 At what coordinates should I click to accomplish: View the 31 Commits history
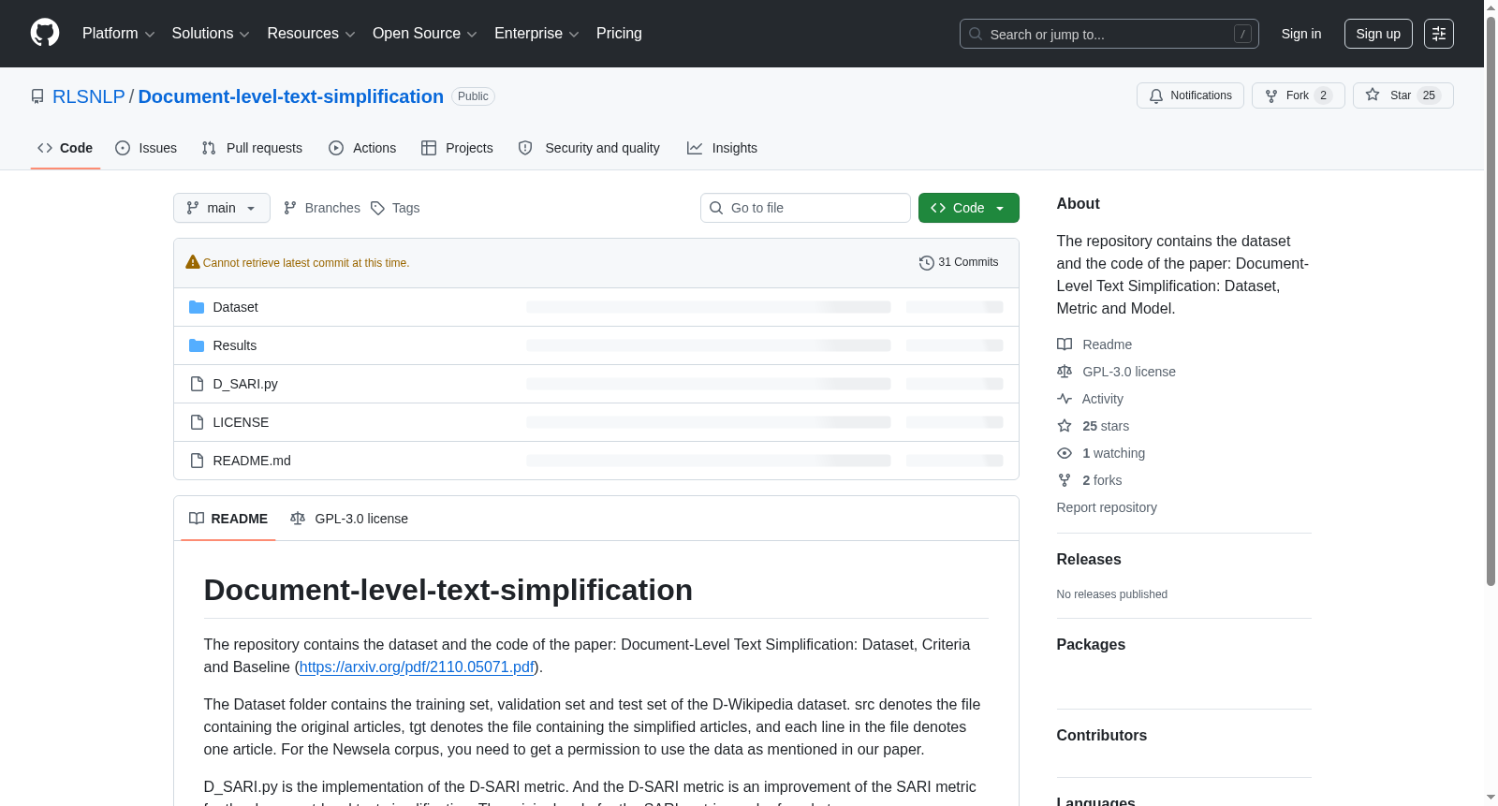pos(959,262)
